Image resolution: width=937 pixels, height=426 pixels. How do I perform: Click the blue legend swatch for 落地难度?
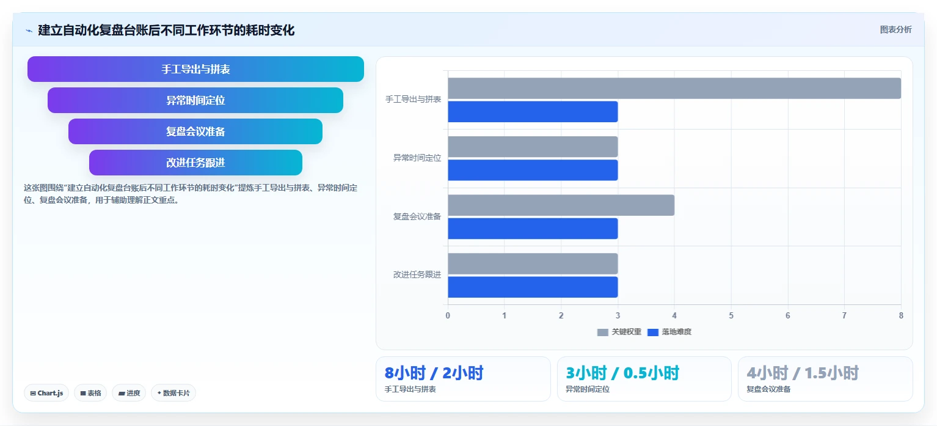tap(653, 332)
